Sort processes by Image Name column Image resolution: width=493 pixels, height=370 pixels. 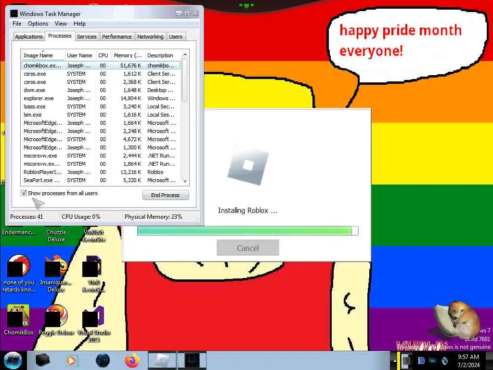click(x=43, y=55)
